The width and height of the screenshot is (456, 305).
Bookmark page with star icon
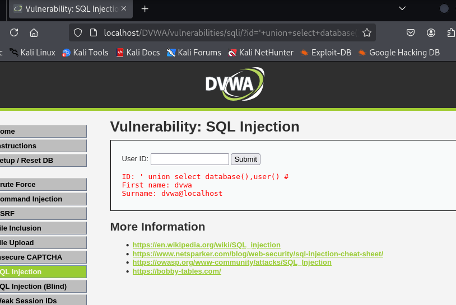367,32
